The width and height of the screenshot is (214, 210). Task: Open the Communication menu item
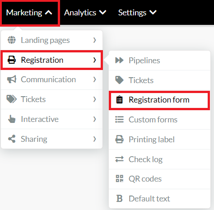(x=51, y=79)
